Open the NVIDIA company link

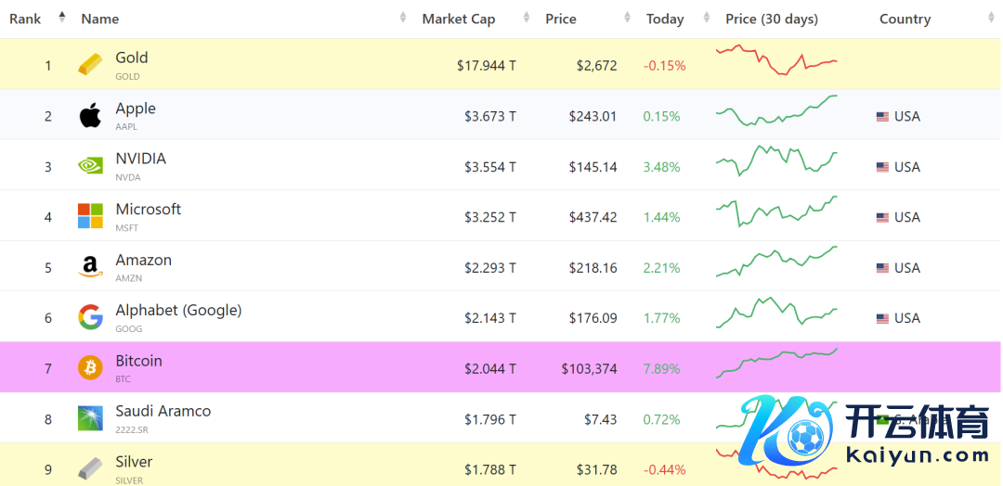141,159
